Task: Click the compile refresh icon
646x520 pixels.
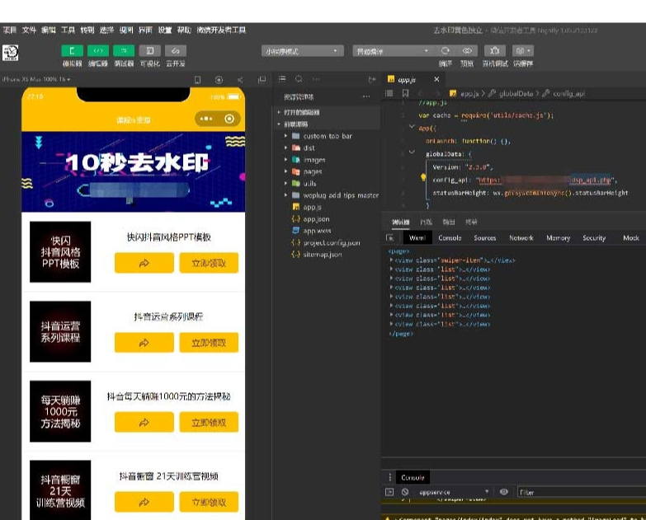Action: click(446, 50)
